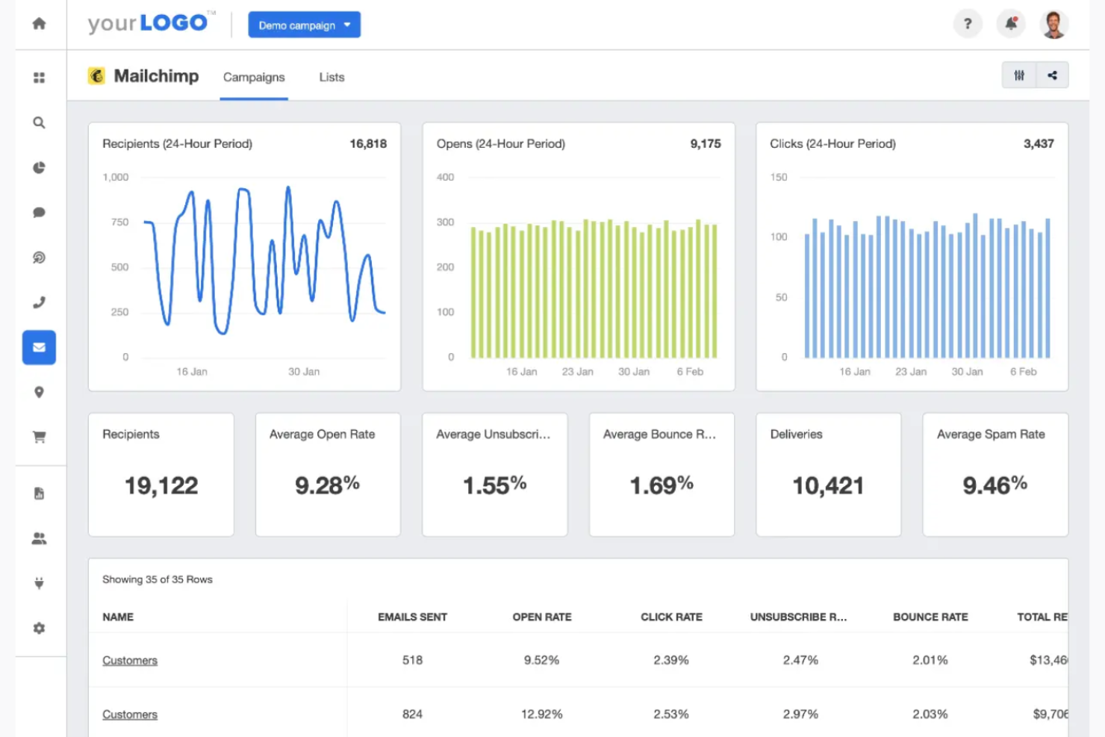The width and height of the screenshot is (1105, 737).
Task: Open the chat messages panel
Action: pyautogui.click(x=39, y=212)
